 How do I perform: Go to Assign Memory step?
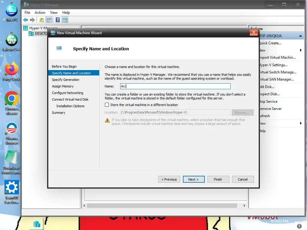(63, 86)
